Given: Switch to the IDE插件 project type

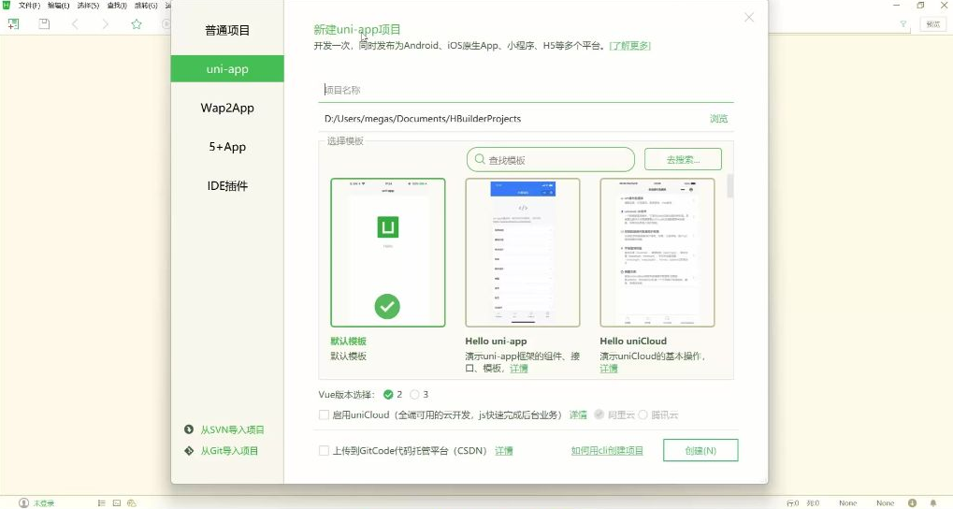Looking at the screenshot, I should tap(227, 185).
